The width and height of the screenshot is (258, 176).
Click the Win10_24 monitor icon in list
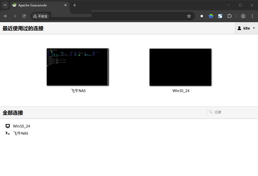point(8,126)
